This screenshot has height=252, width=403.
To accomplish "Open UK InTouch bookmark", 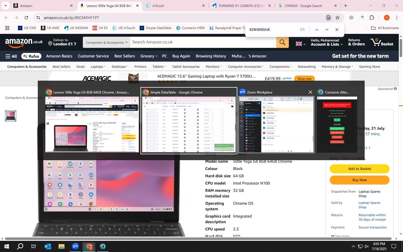I will [x=124, y=28].
